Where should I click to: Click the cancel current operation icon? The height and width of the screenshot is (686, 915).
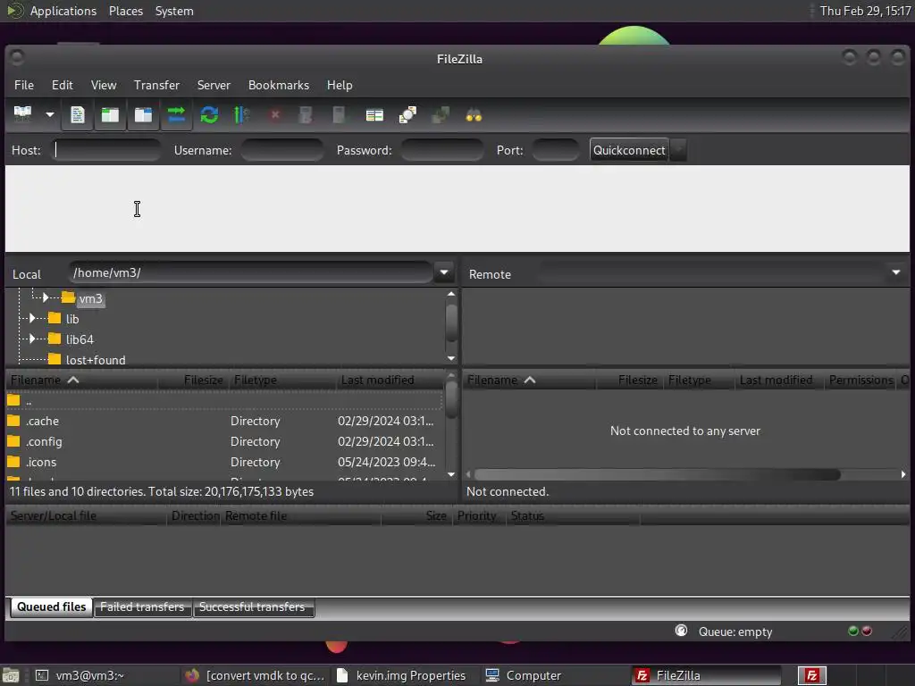point(275,115)
